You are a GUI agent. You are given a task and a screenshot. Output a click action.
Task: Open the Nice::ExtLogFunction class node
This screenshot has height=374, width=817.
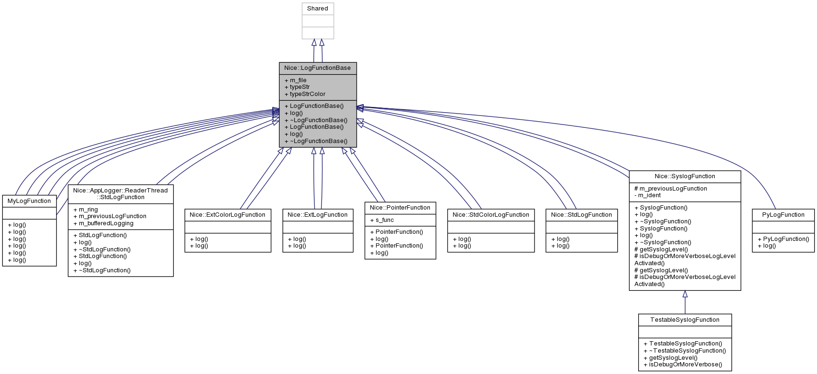[318, 230]
